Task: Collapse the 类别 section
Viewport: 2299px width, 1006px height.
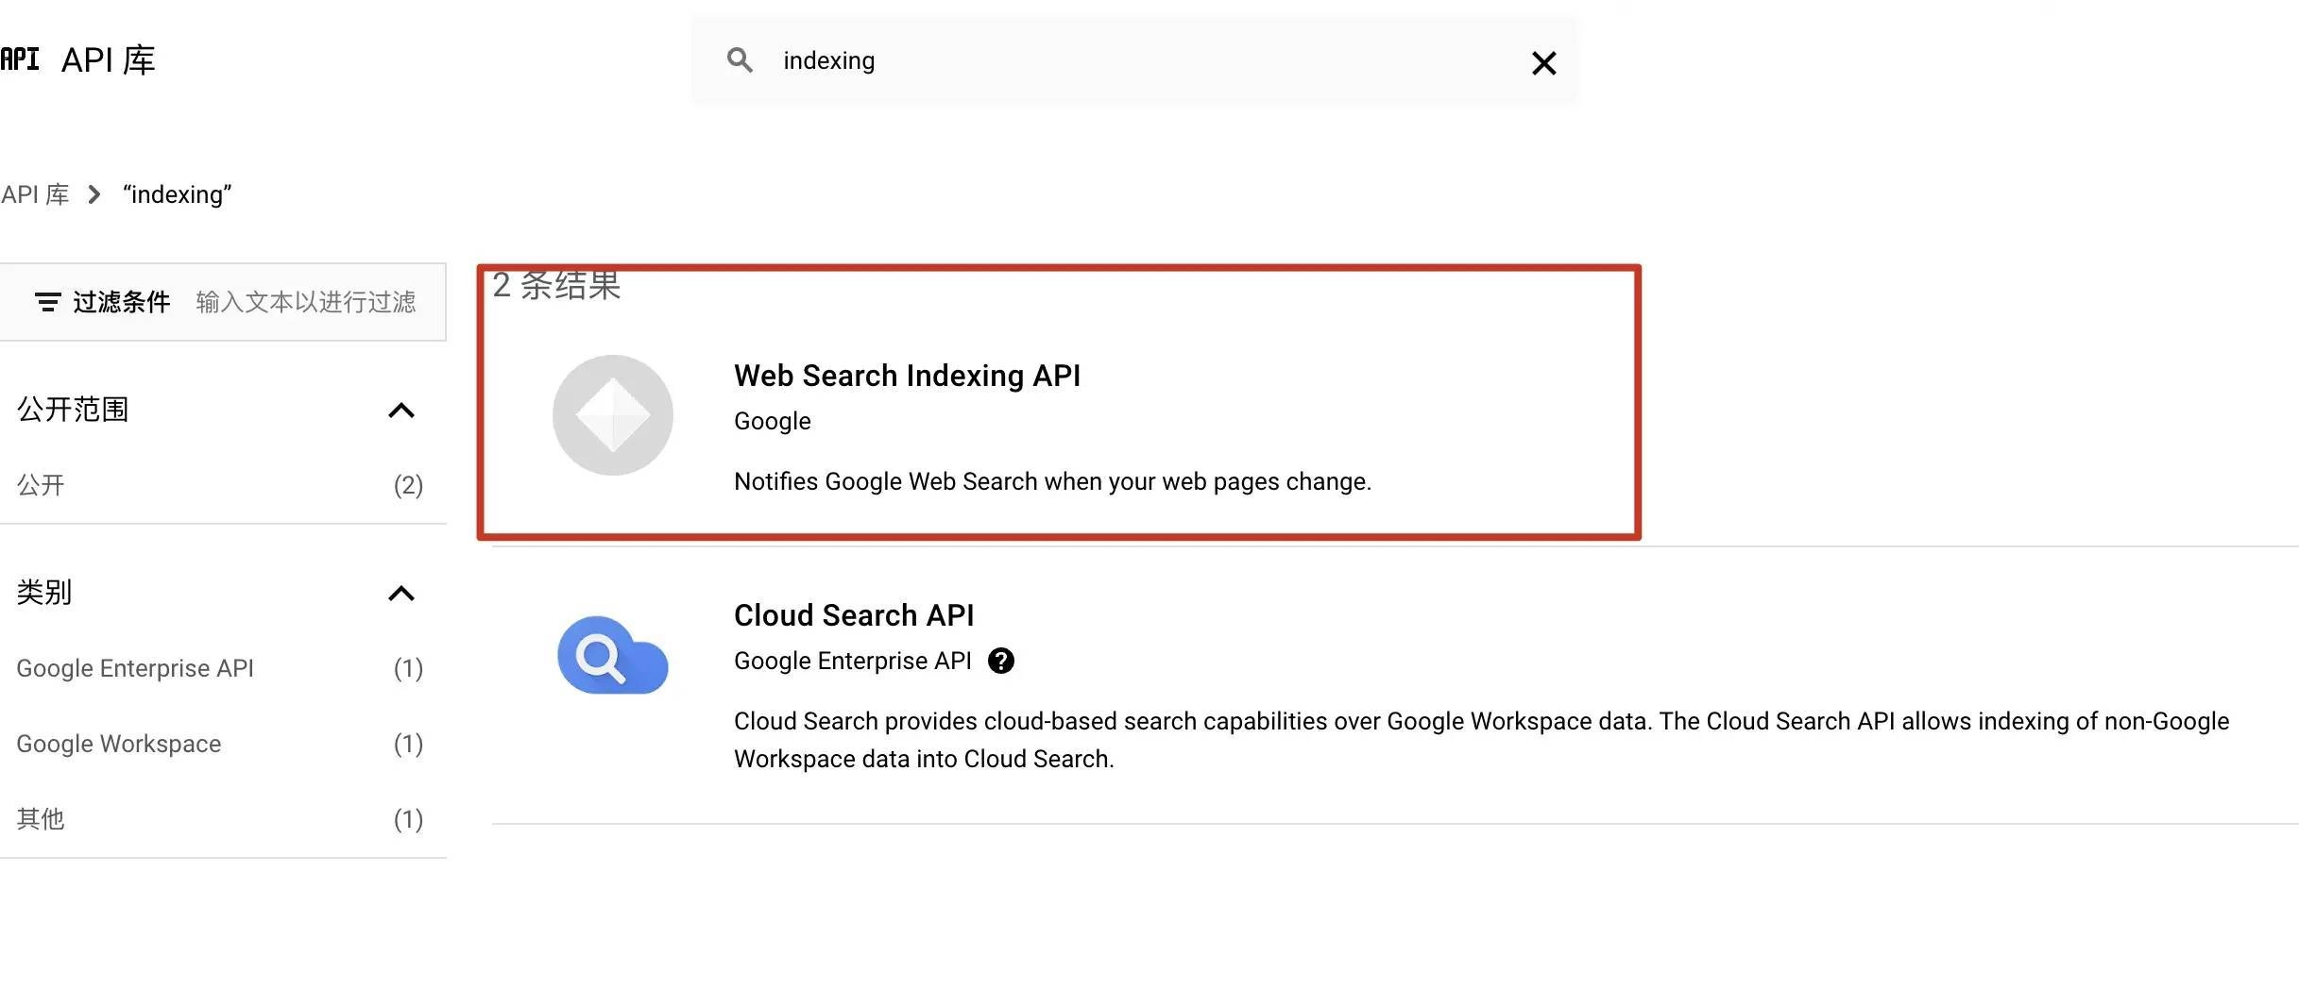Action: click(x=401, y=593)
